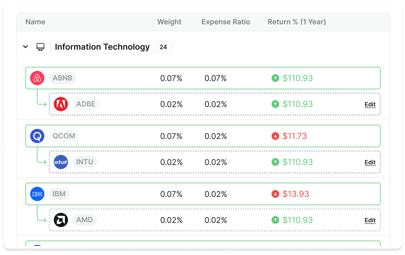Viewport: 405px width, 255px height.
Task: Click the 0.02% weight in INTU row
Action: (x=171, y=162)
